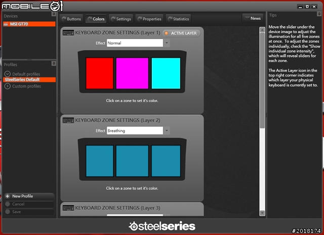Create a New Profile
Viewport: 324px width, 235px height.
pos(29,196)
